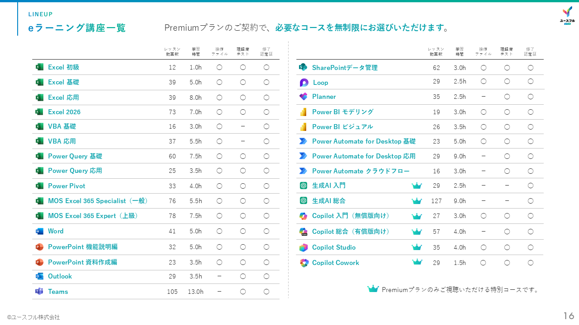Click the PowerPoint icon beside PowerPoint 資料作成編
Image resolution: width=579 pixels, height=325 pixels.
click(40, 262)
